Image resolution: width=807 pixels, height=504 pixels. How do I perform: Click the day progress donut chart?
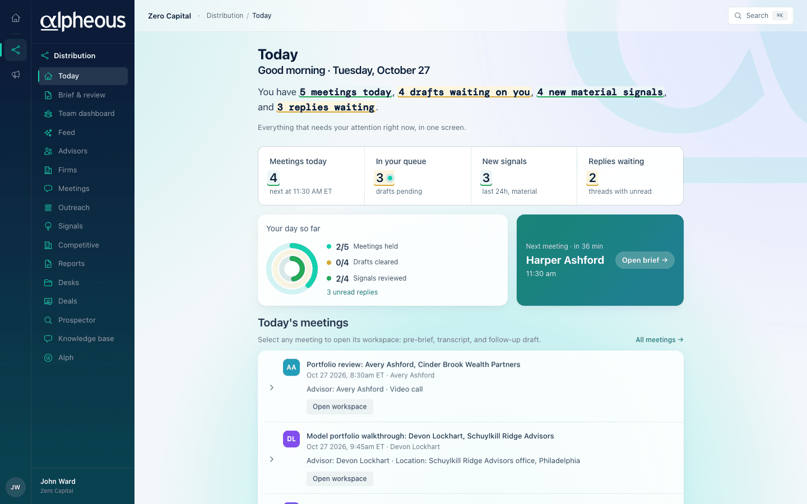[292, 269]
